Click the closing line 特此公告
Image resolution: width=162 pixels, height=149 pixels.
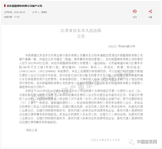pos(32,130)
